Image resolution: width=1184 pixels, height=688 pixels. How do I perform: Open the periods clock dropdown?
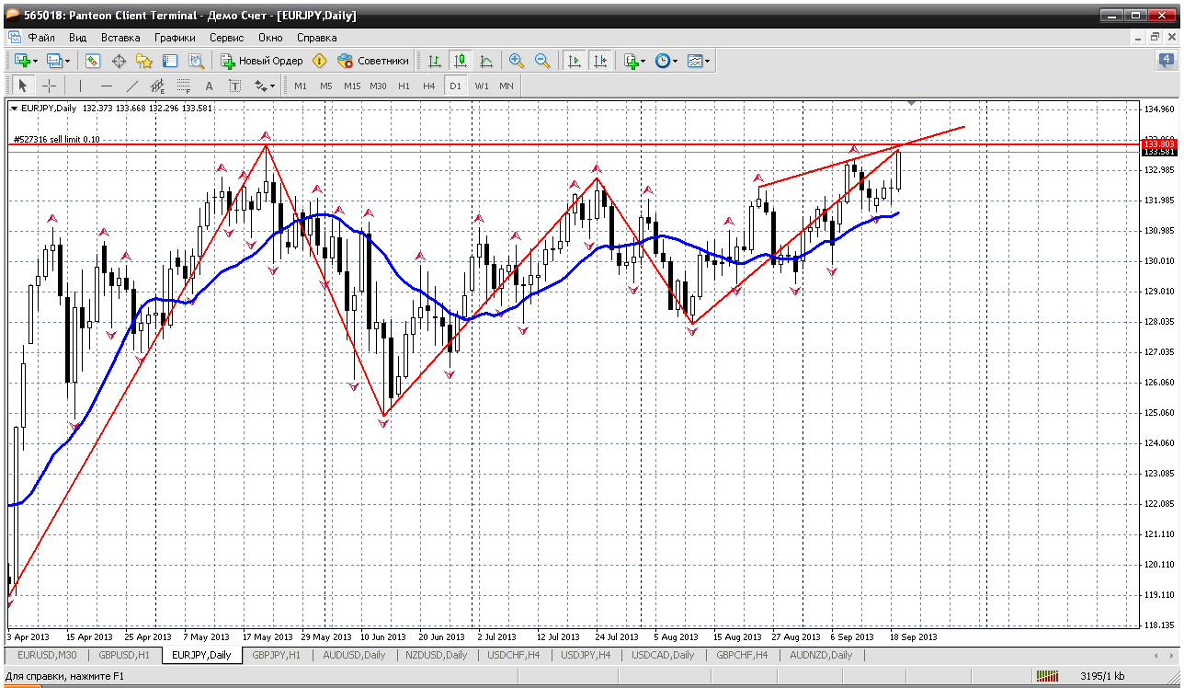pos(666,61)
